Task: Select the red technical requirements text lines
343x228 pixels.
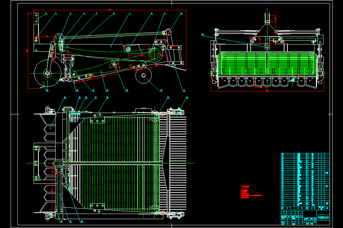Action: coord(251,194)
